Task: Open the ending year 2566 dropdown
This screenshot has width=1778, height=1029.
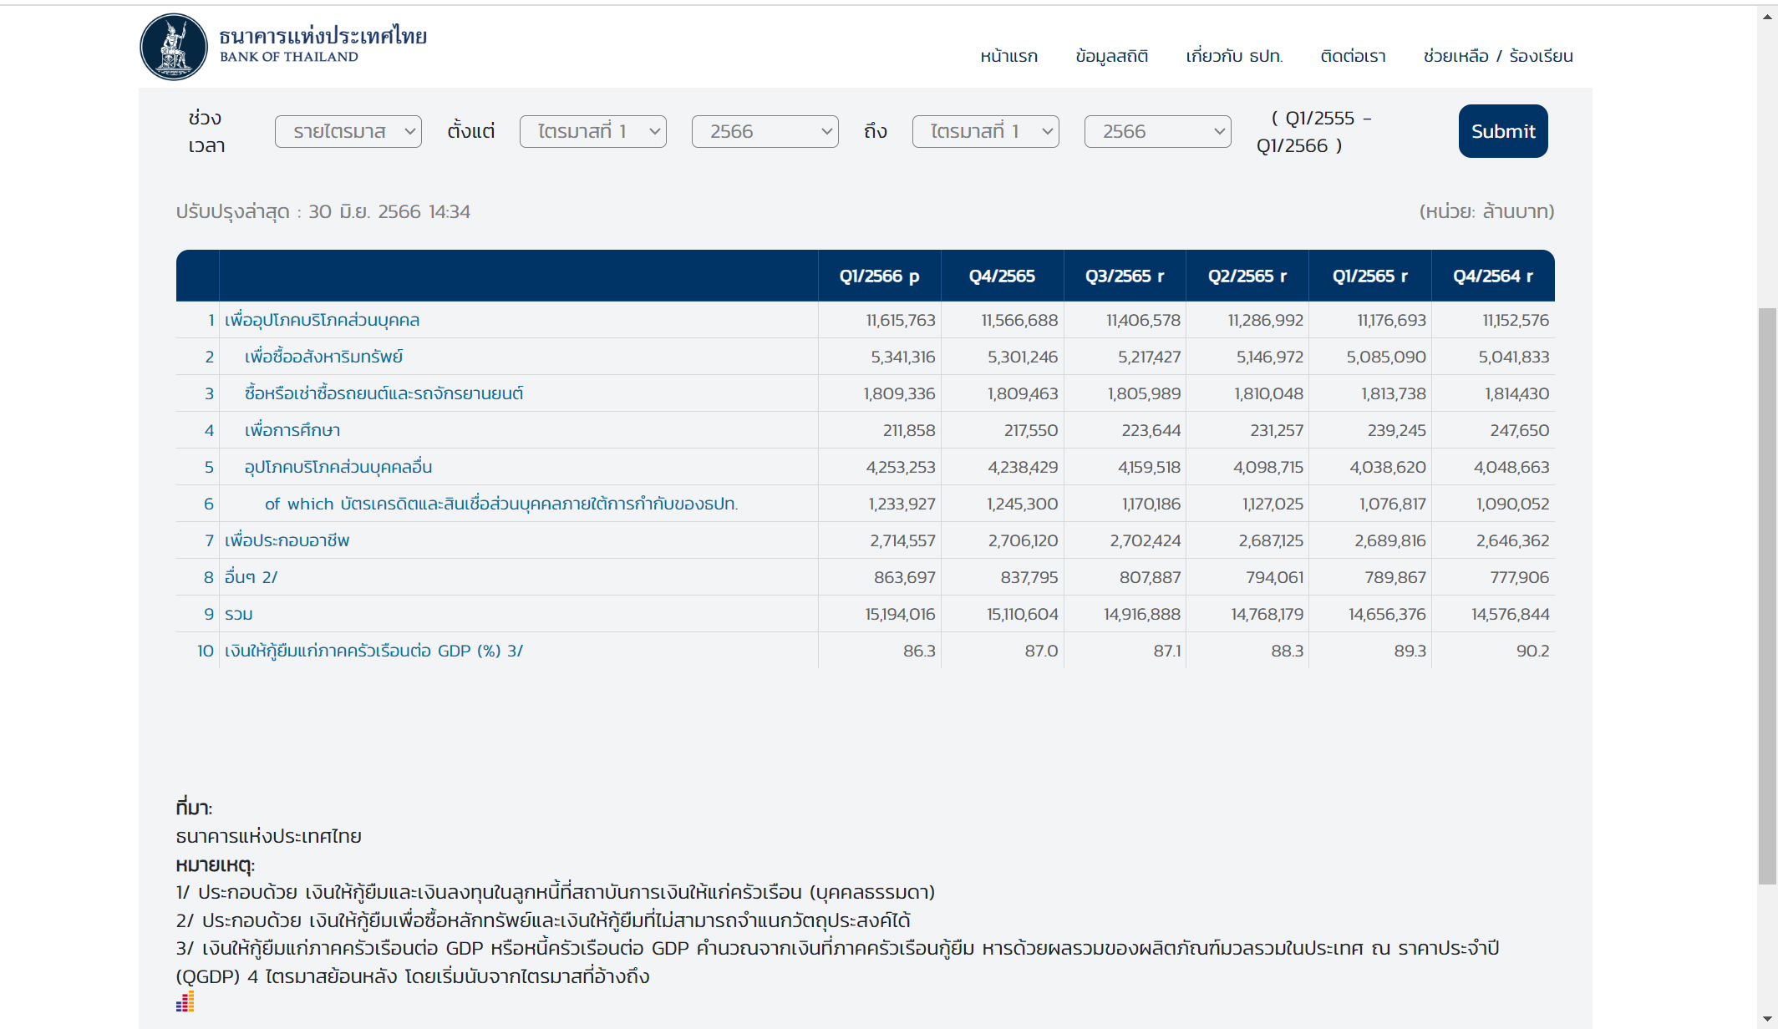Action: [1157, 131]
